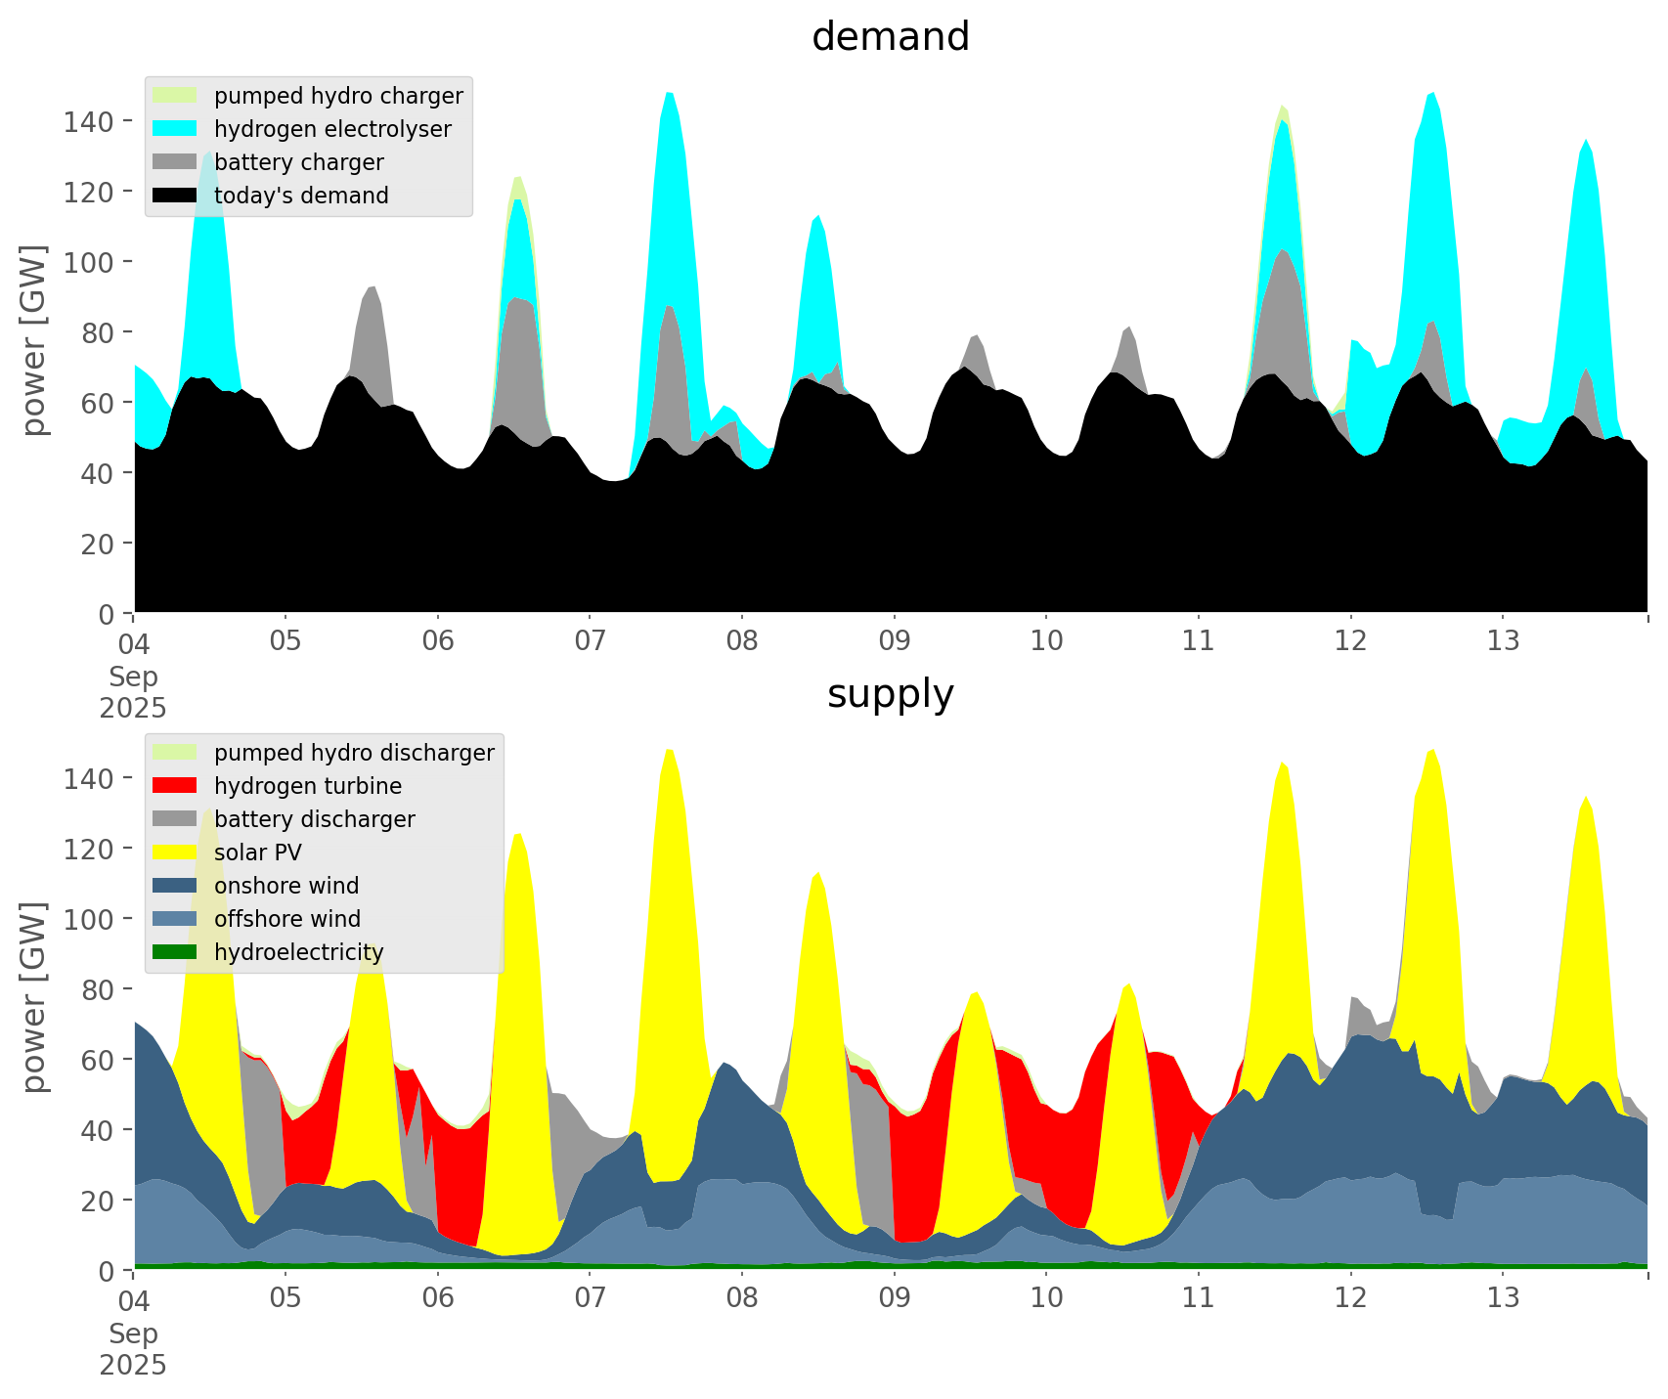Select the battery discharger legend label

tap(314, 819)
